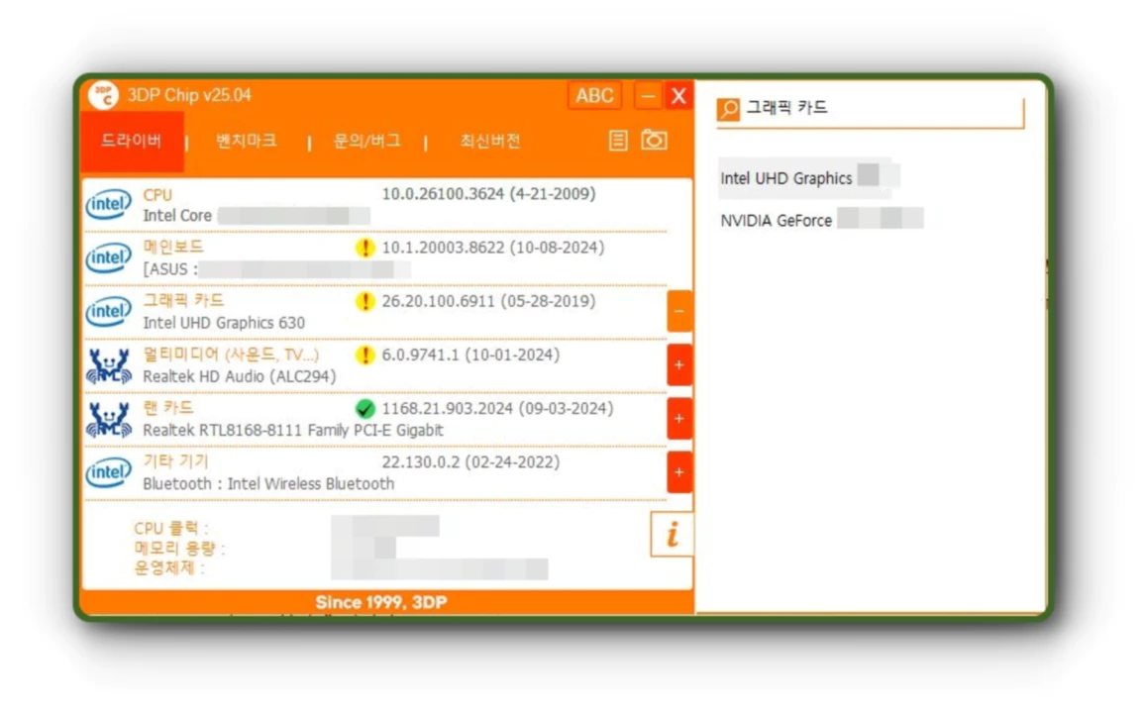
Task: Open the 최신버전 tab
Action: tap(490, 141)
